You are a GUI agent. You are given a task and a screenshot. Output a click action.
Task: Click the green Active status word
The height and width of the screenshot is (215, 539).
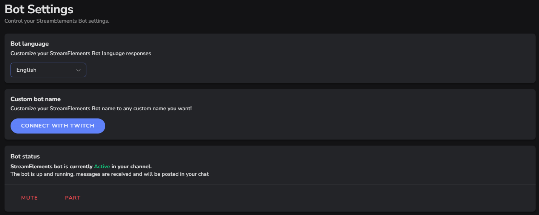102,166
